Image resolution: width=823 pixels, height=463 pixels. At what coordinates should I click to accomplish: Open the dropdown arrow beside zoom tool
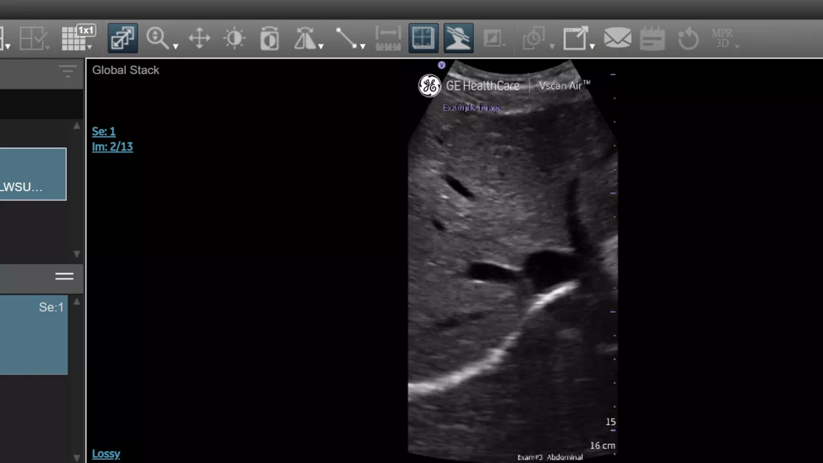click(x=176, y=46)
